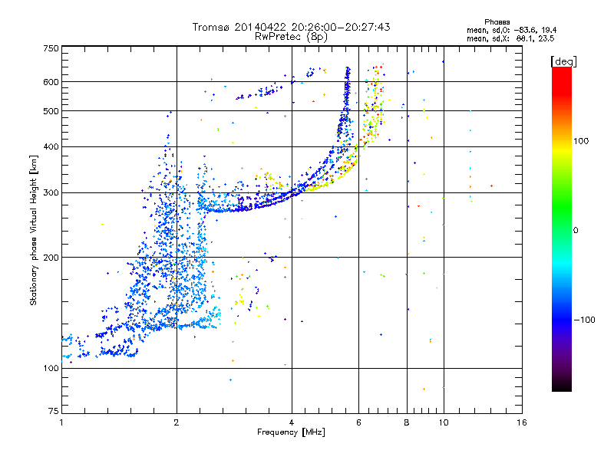This screenshot has height=460, width=614.
Task: Click the x-axis label '2'
Action: (x=177, y=422)
